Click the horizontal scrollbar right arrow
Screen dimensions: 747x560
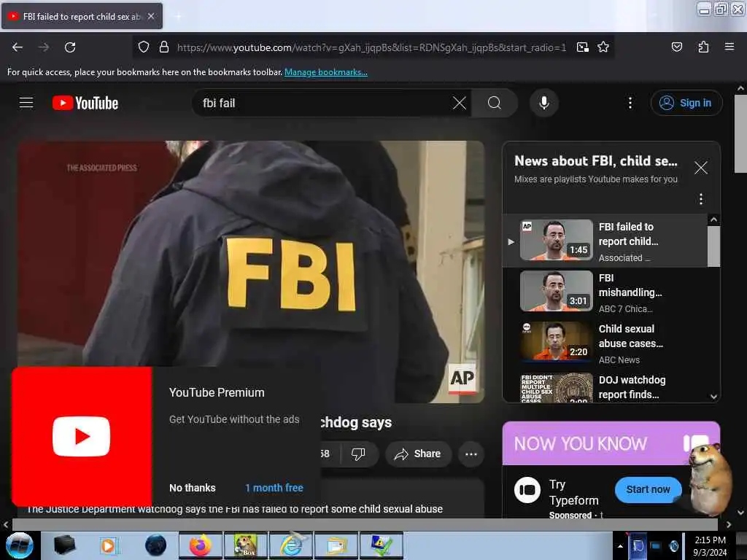729,524
